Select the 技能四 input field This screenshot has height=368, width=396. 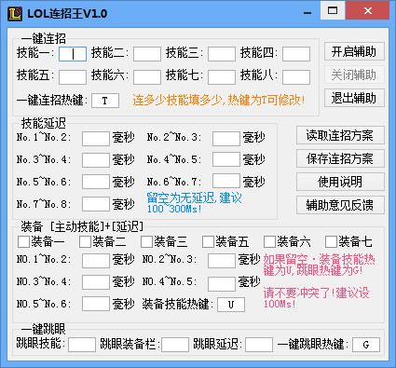pos(296,54)
